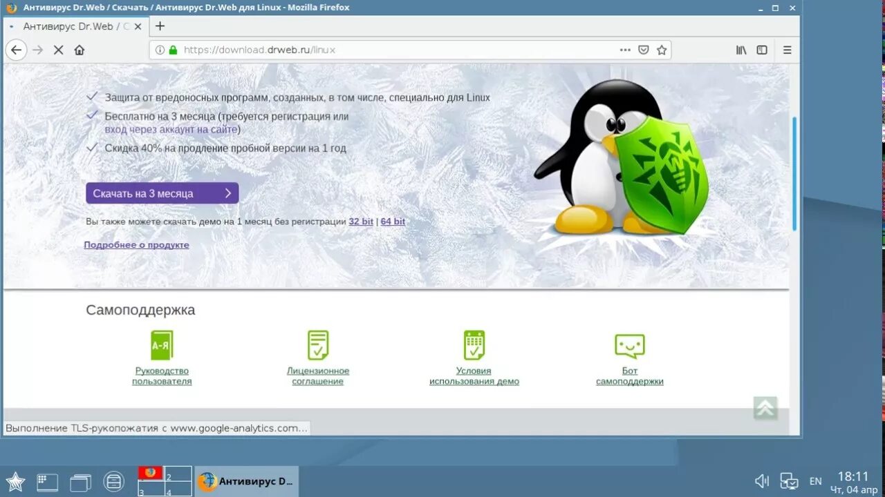Download the 64 bit demo link
The image size is (885, 497).
393,222
